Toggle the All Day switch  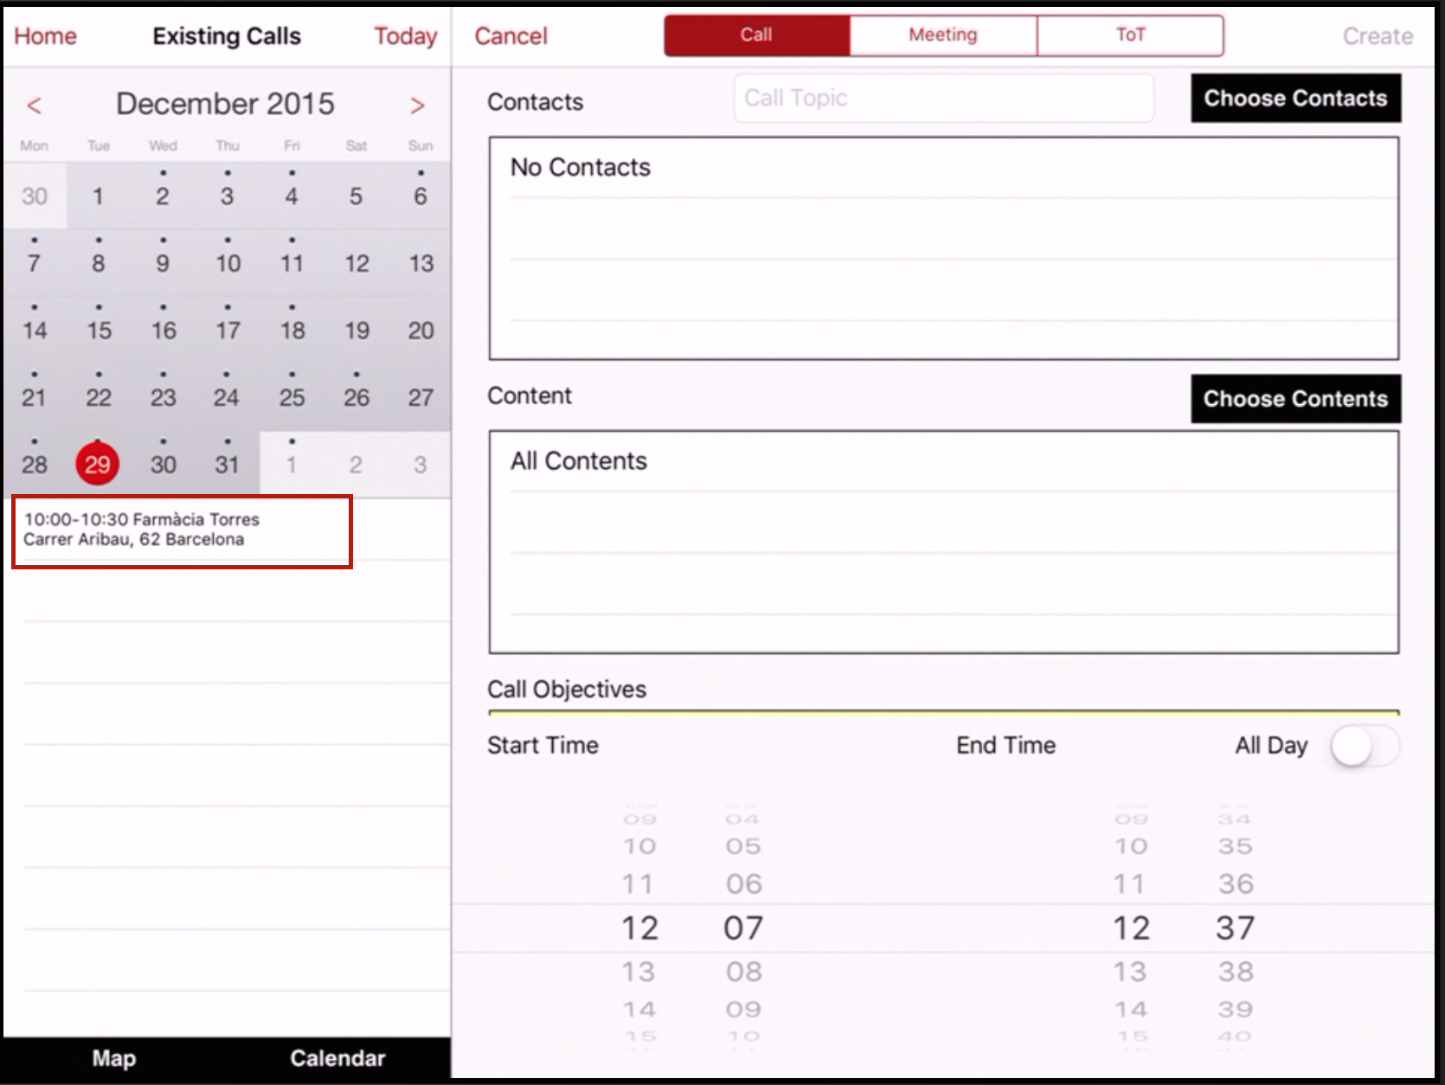pyautogui.click(x=1364, y=746)
